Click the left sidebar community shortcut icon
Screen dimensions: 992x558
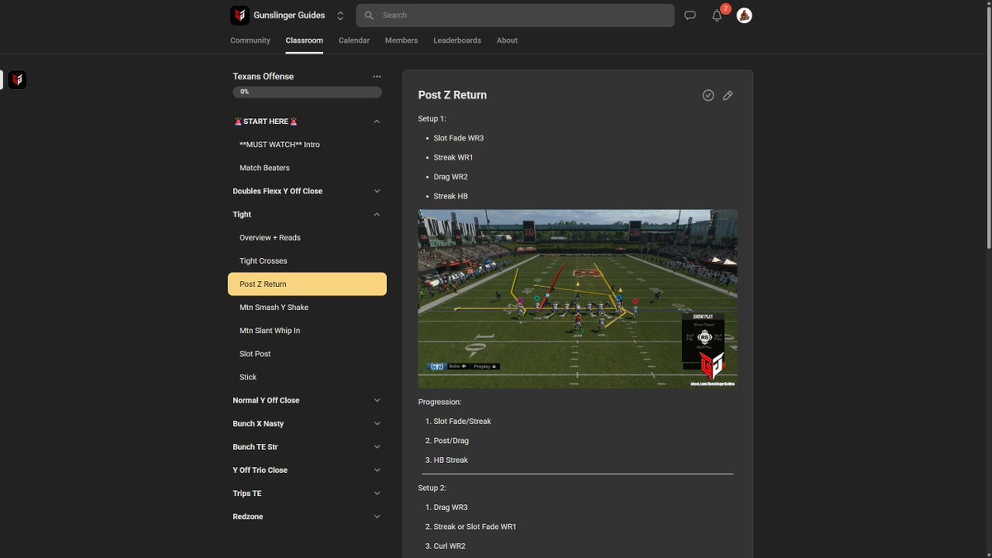coord(17,79)
